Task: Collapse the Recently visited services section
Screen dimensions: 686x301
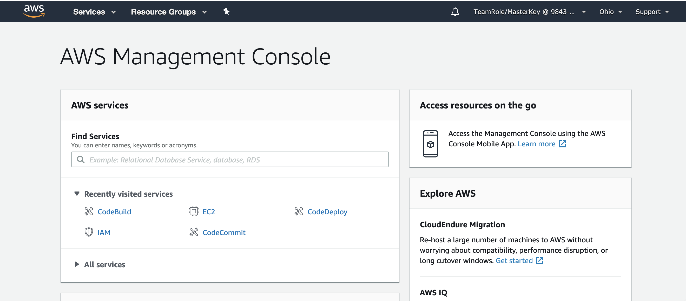Action: click(x=77, y=194)
